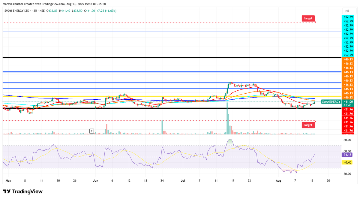Select the yellow horizontal line
The height and width of the screenshot is (199, 360).
172,96
